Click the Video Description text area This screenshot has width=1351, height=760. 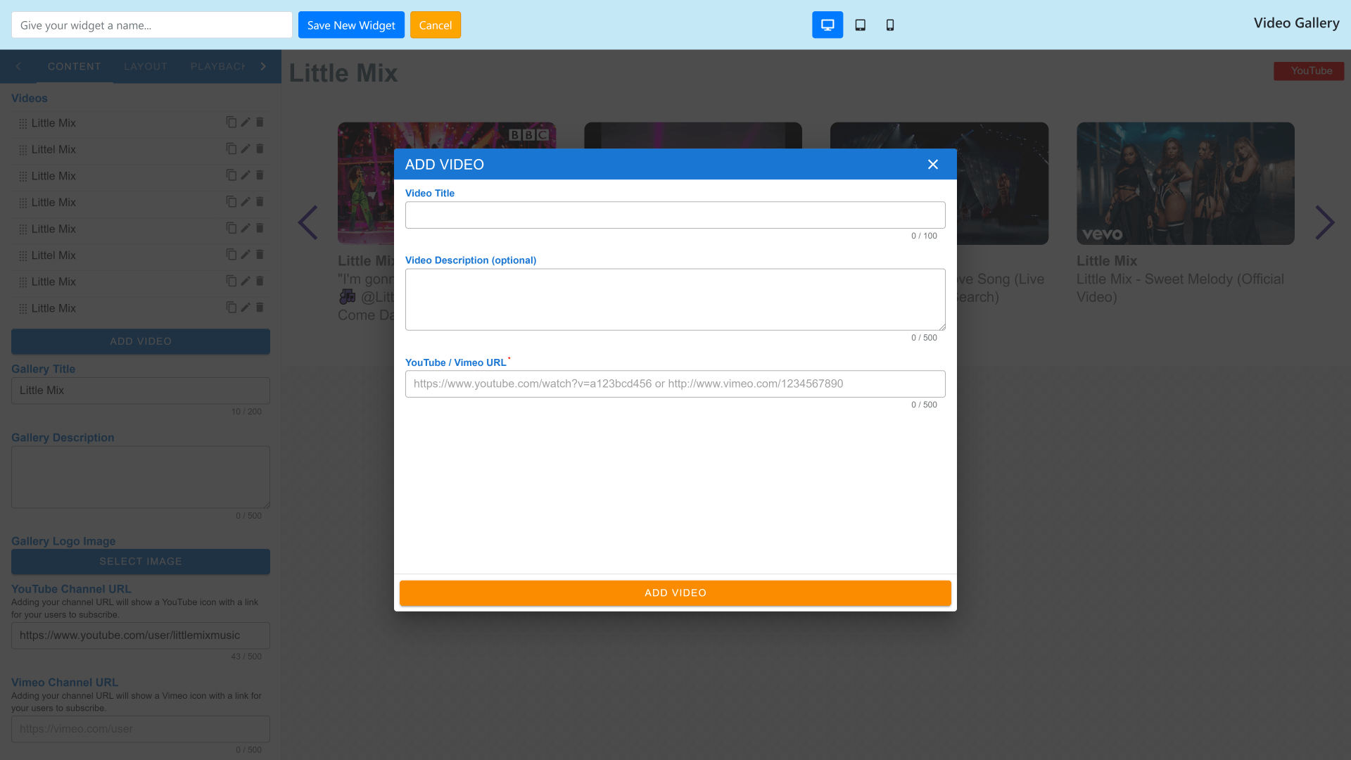[675, 299]
